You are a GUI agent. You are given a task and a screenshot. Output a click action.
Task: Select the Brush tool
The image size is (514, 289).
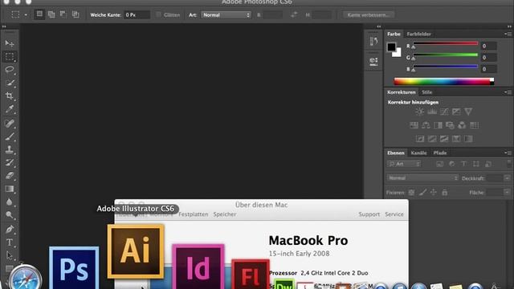[x=10, y=136]
